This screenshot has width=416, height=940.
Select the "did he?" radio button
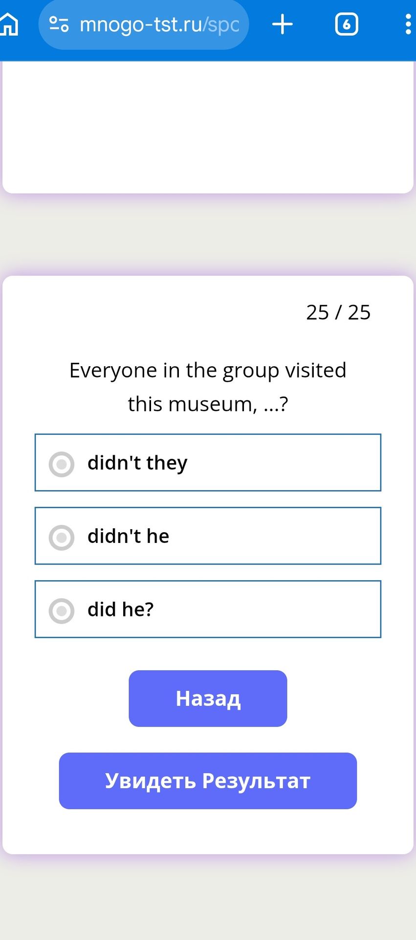click(62, 611)
